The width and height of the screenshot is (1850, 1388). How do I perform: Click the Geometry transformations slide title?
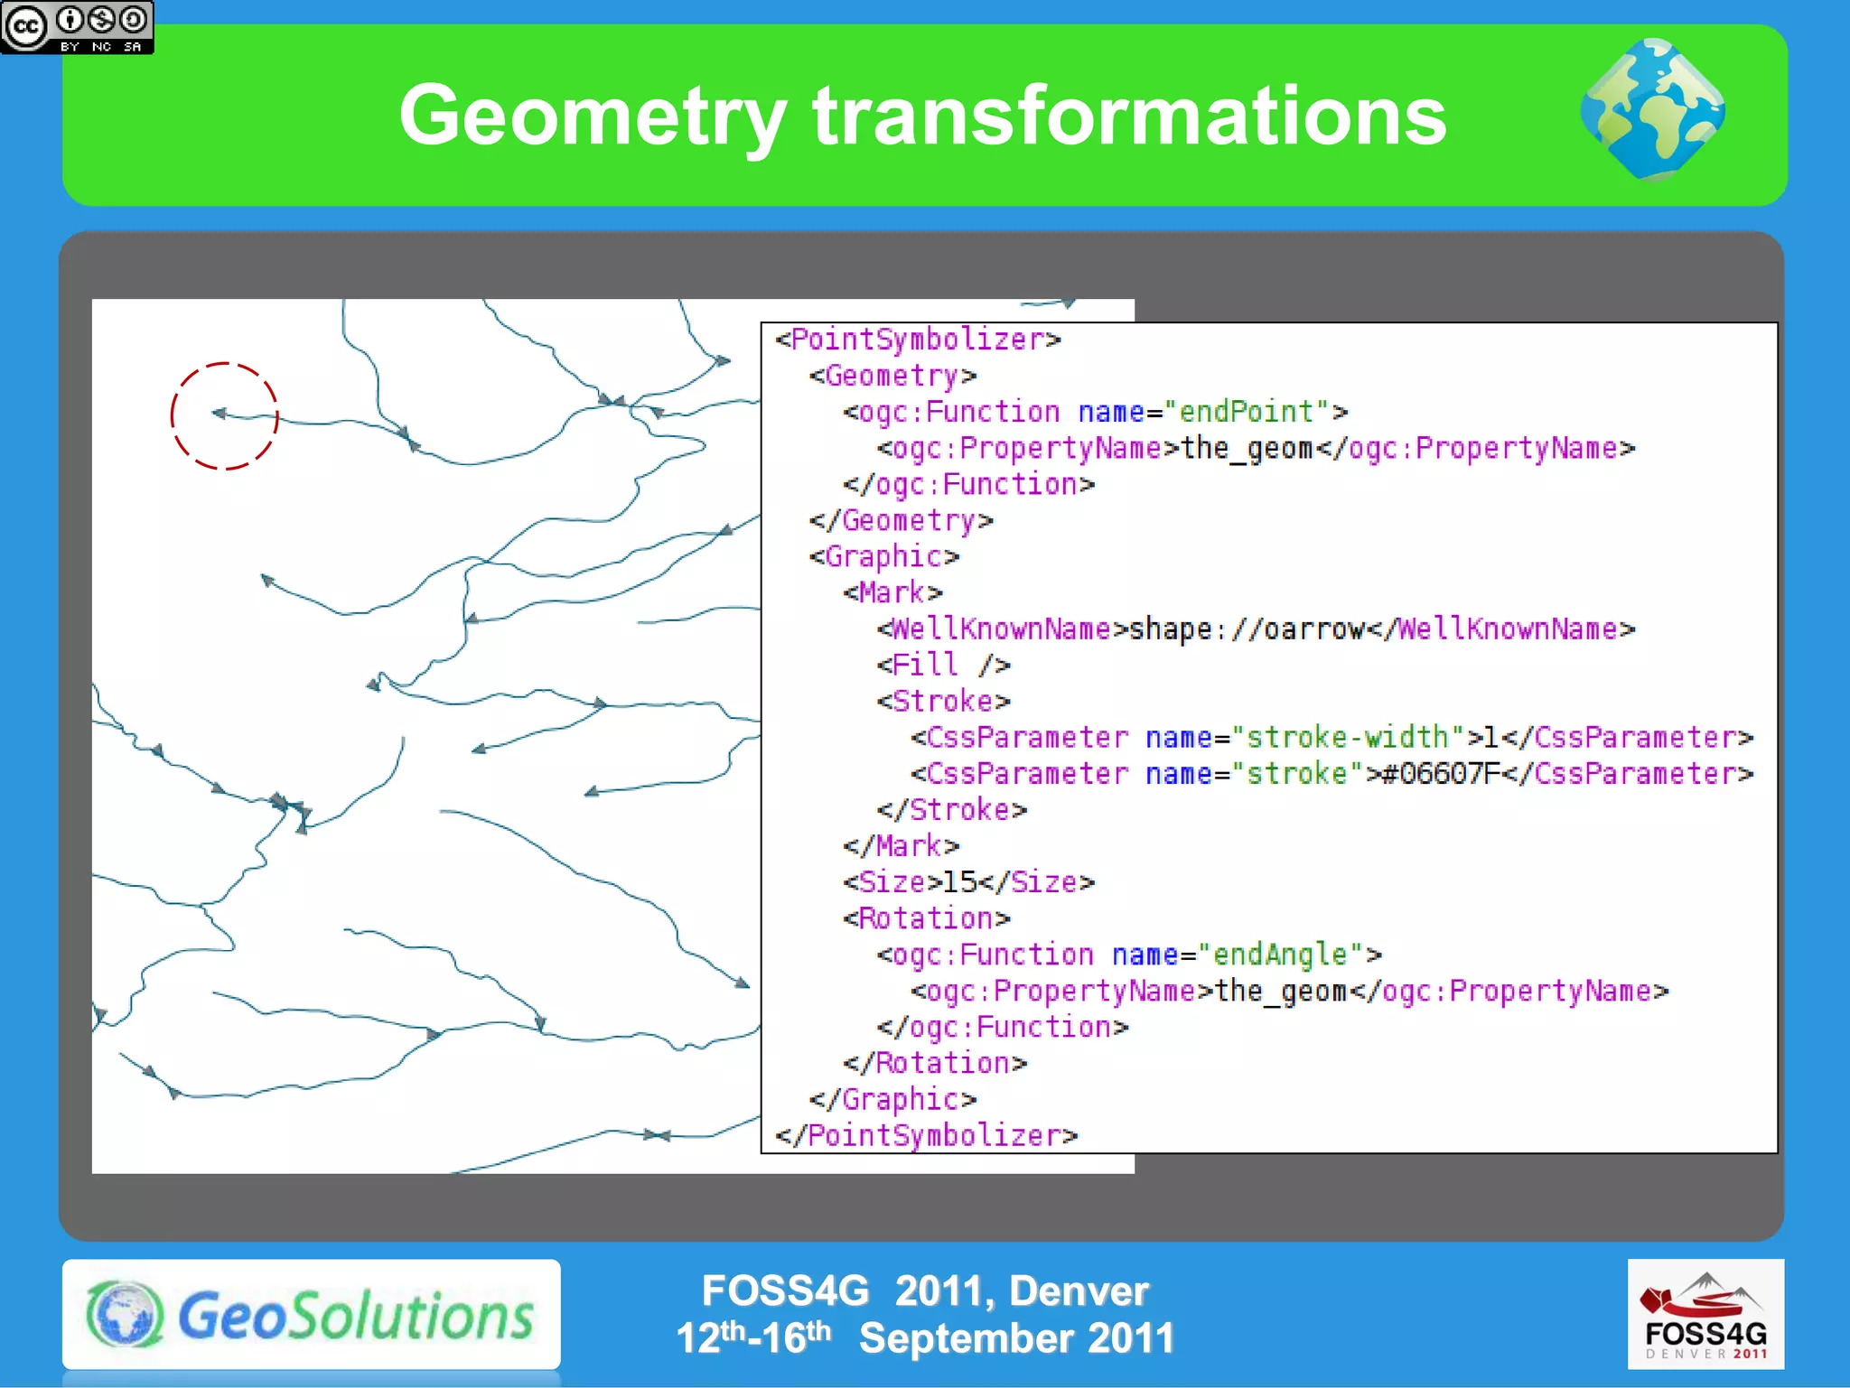pos(922,115)
